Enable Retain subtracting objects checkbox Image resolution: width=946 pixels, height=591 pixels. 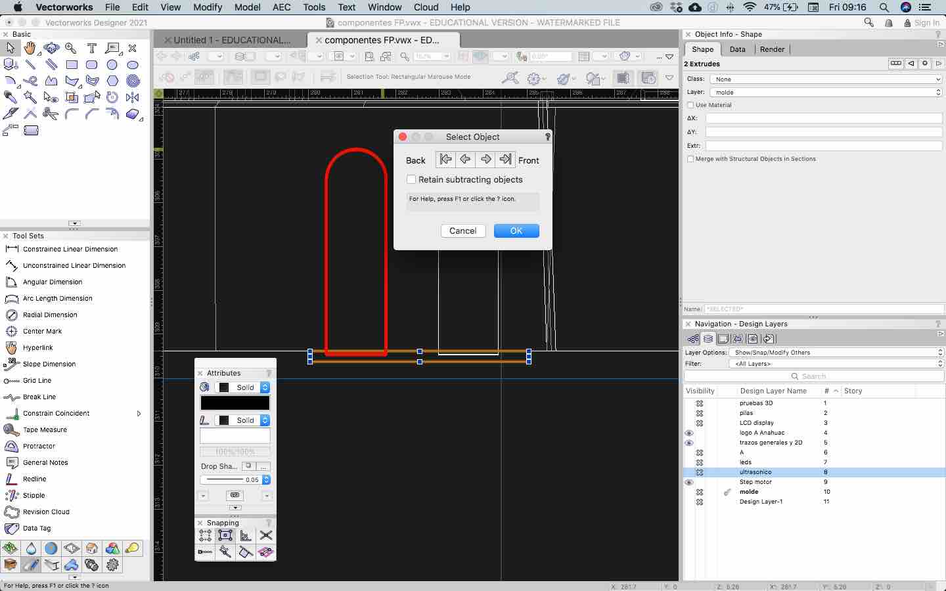tap(411, 179)
